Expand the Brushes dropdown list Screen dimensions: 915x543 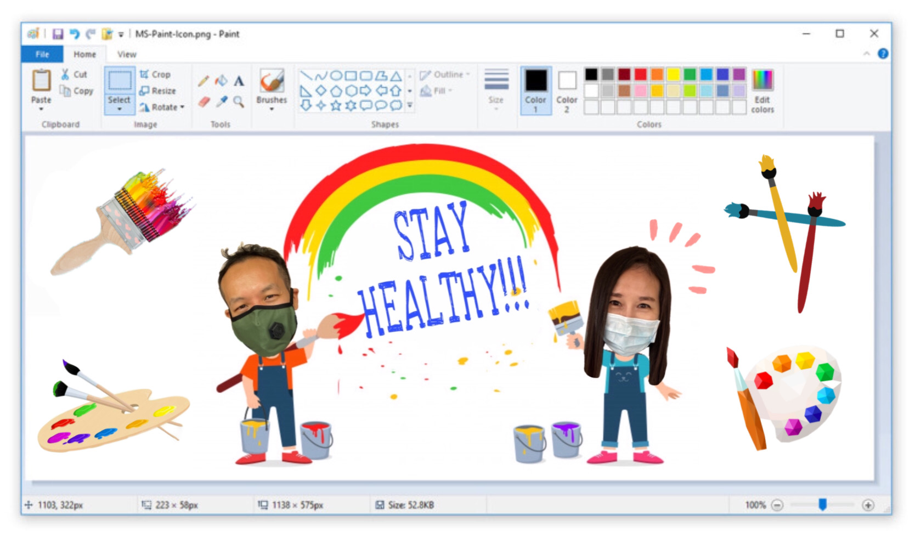click(272, 109)
